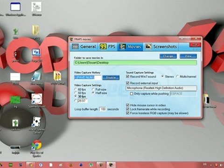Open Chrome from the taskbar
This screenshot has width=224, height=168.
tap(31, 165)
